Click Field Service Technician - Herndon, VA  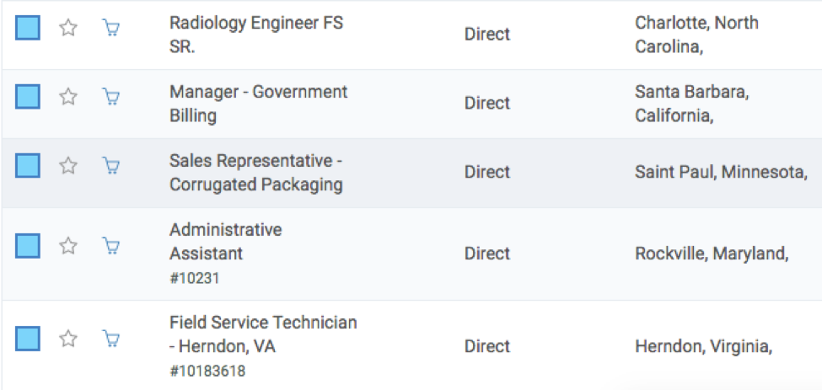point(262,334)
